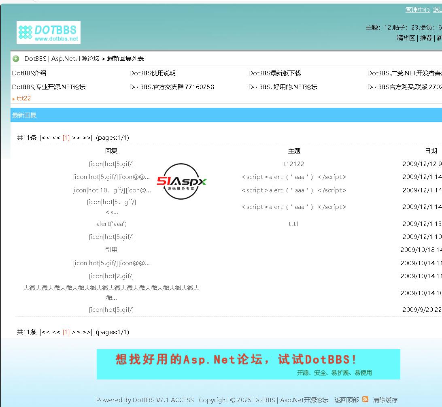
Task: Open reply alert('aaa')
Action: point(111,224)
